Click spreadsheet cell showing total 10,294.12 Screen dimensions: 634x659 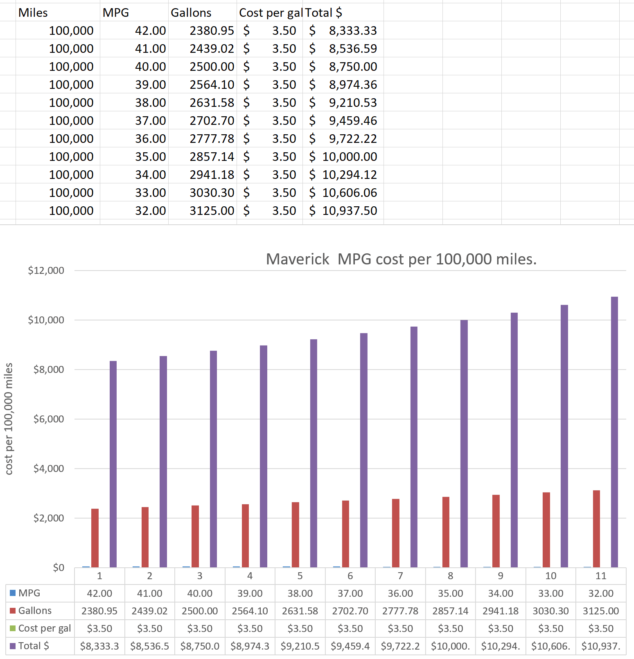[343, 174]
